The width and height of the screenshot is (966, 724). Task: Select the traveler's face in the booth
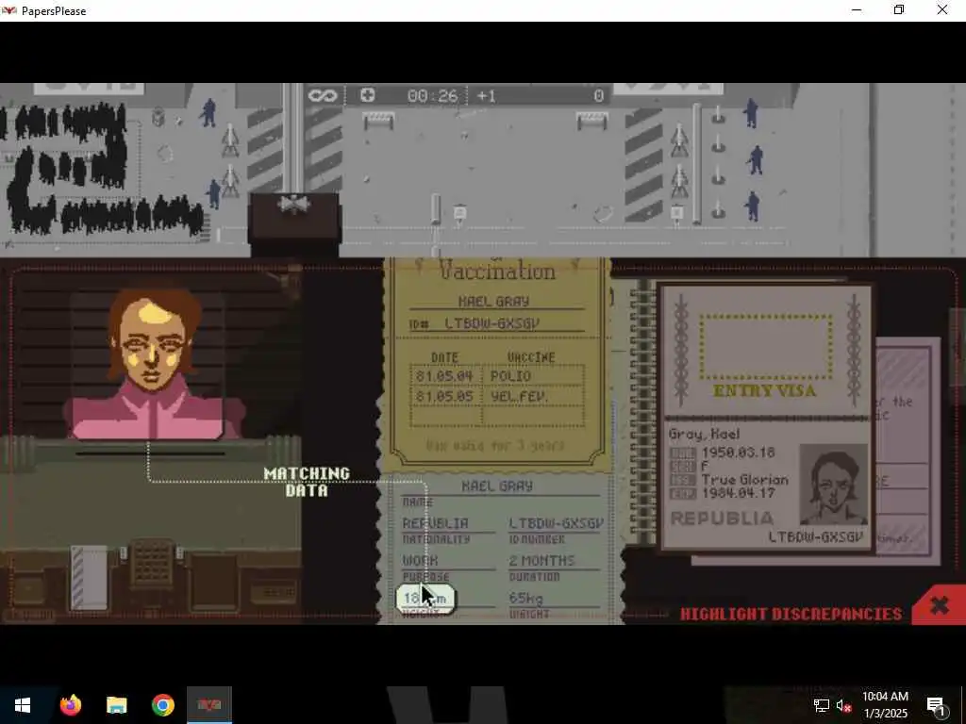pos(154,337)
